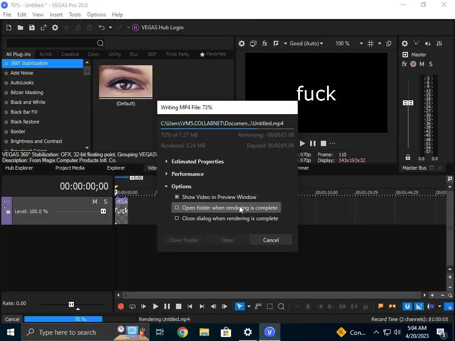Toggle split screen view icon in preview
Viewport: 455px width, 341px height.
[x=276, y=44]
